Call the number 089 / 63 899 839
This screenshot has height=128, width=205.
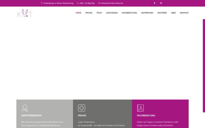tap(87, 3)
